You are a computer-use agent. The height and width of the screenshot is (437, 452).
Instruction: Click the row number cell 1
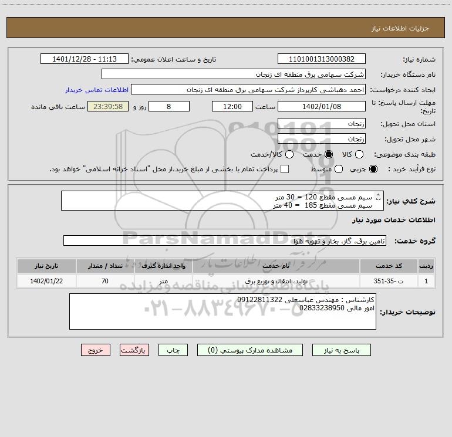pyautogui.click(x=426, y=281)
